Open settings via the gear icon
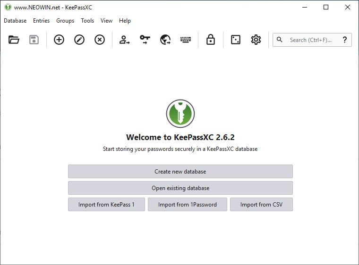 pos(256,40)
